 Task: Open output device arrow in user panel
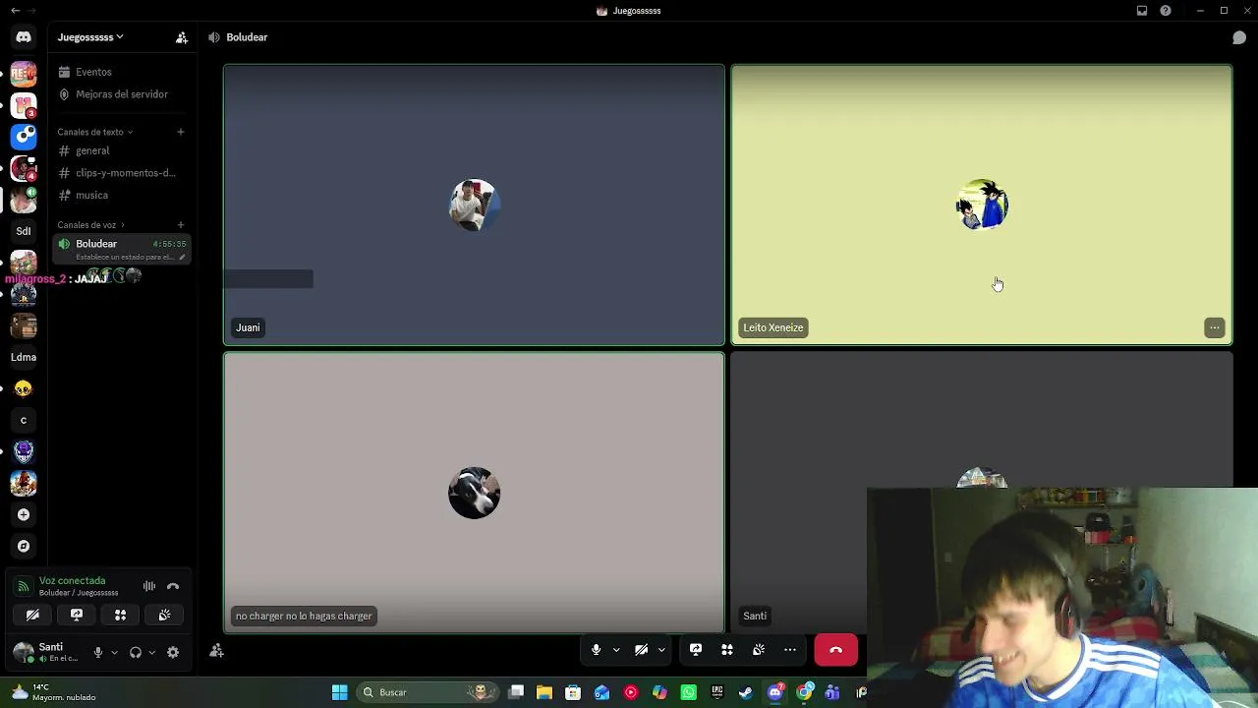pos(151,652)
